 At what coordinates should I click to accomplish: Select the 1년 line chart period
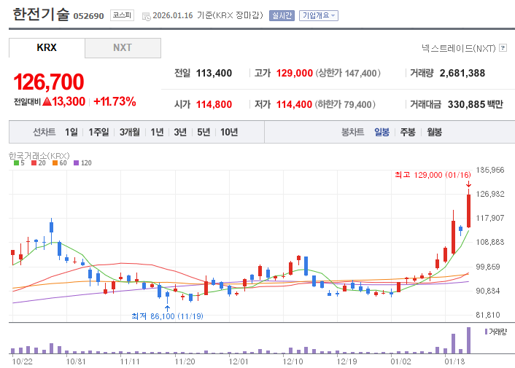pos(157,132)
